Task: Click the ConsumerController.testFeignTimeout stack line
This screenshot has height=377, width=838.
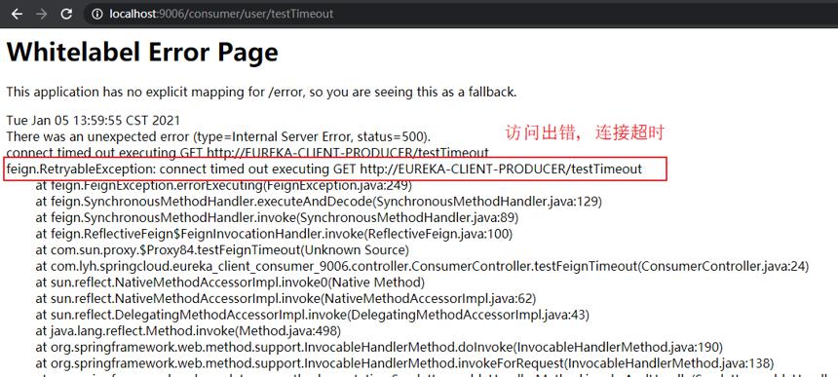Action: 422,266
